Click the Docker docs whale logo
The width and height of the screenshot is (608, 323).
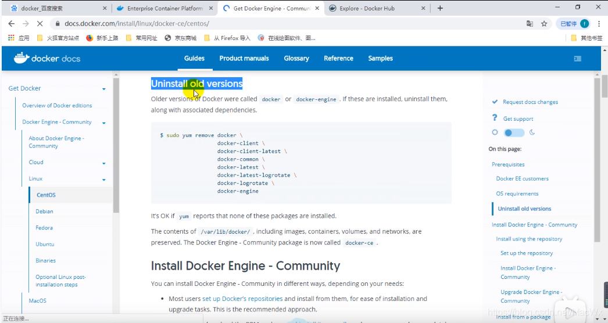click(x=21, y=58)
